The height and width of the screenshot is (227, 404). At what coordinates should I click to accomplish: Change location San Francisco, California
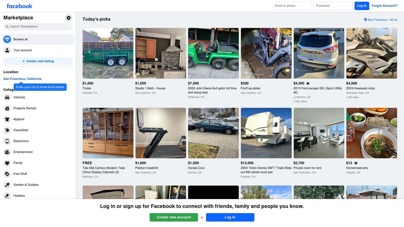point(22,79)
